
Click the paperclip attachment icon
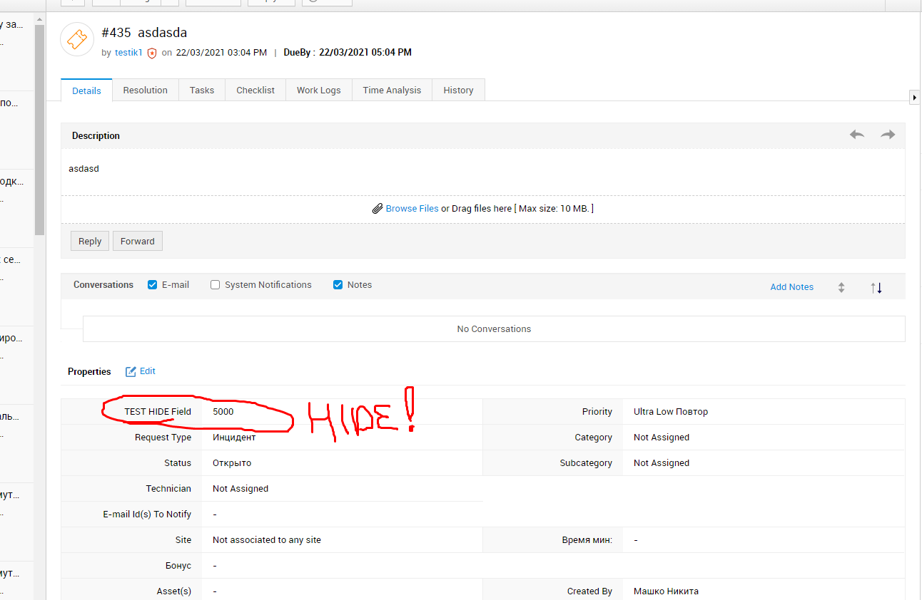pos(378,209)
